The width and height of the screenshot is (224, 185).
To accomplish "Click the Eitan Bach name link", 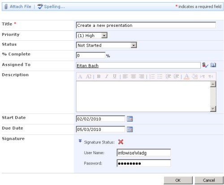I will (x=87, y=66).
